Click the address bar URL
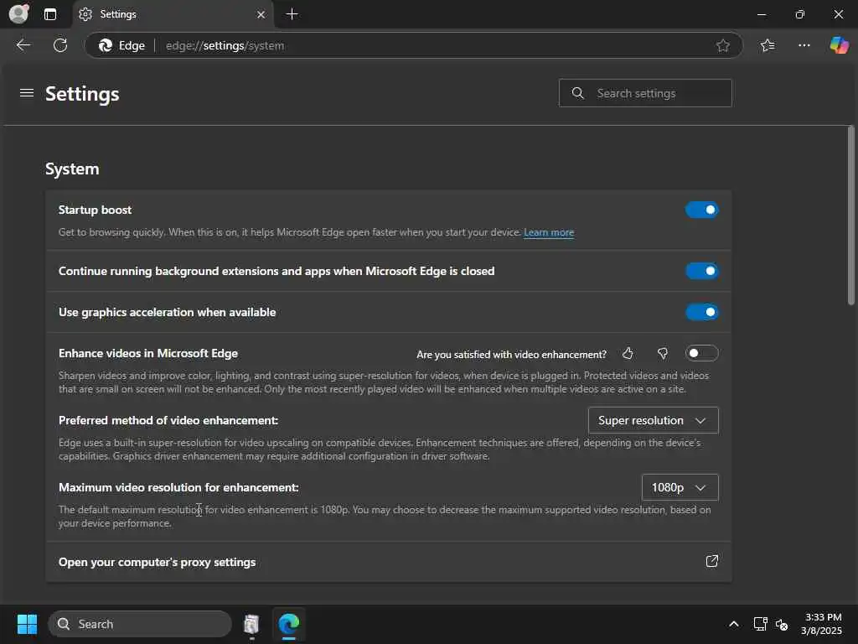The image size is (858, 644). pos(225,45)
